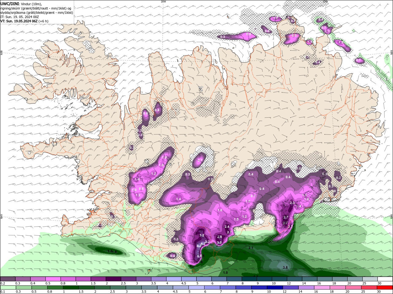
Task: Click the black '2.1' rain value on the map
Action: pos(251,248)
